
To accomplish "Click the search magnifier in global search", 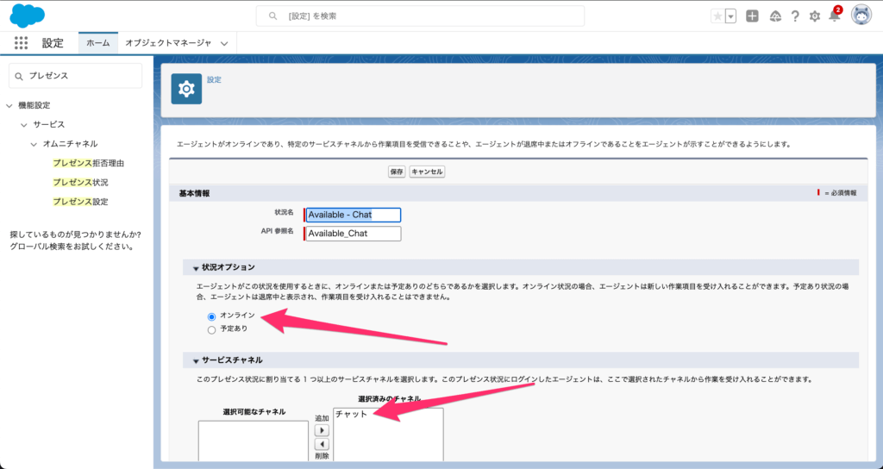I will pos(273,16).
